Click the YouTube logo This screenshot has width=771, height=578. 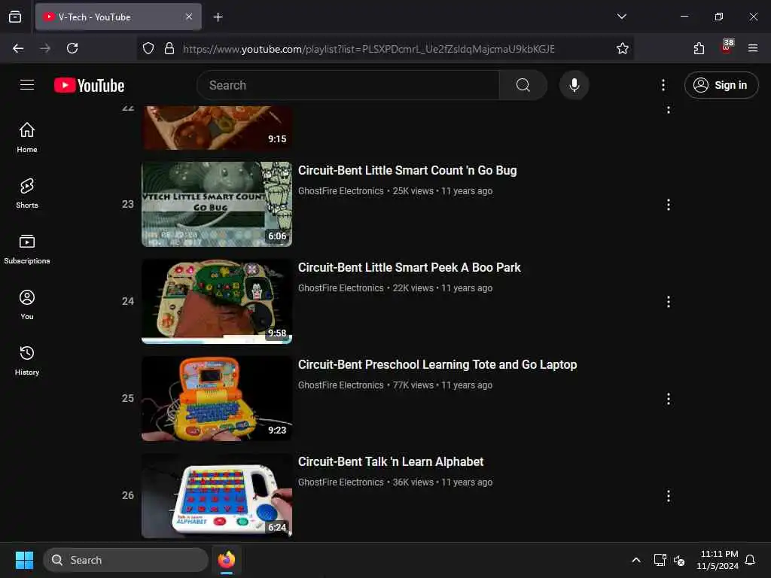89,86
